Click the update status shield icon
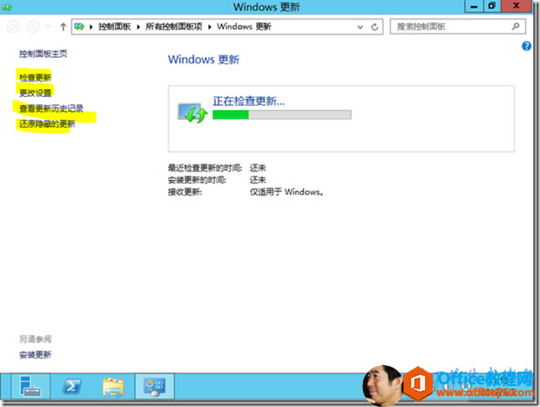Screen dimensions: 540x407 pos(193,114)
